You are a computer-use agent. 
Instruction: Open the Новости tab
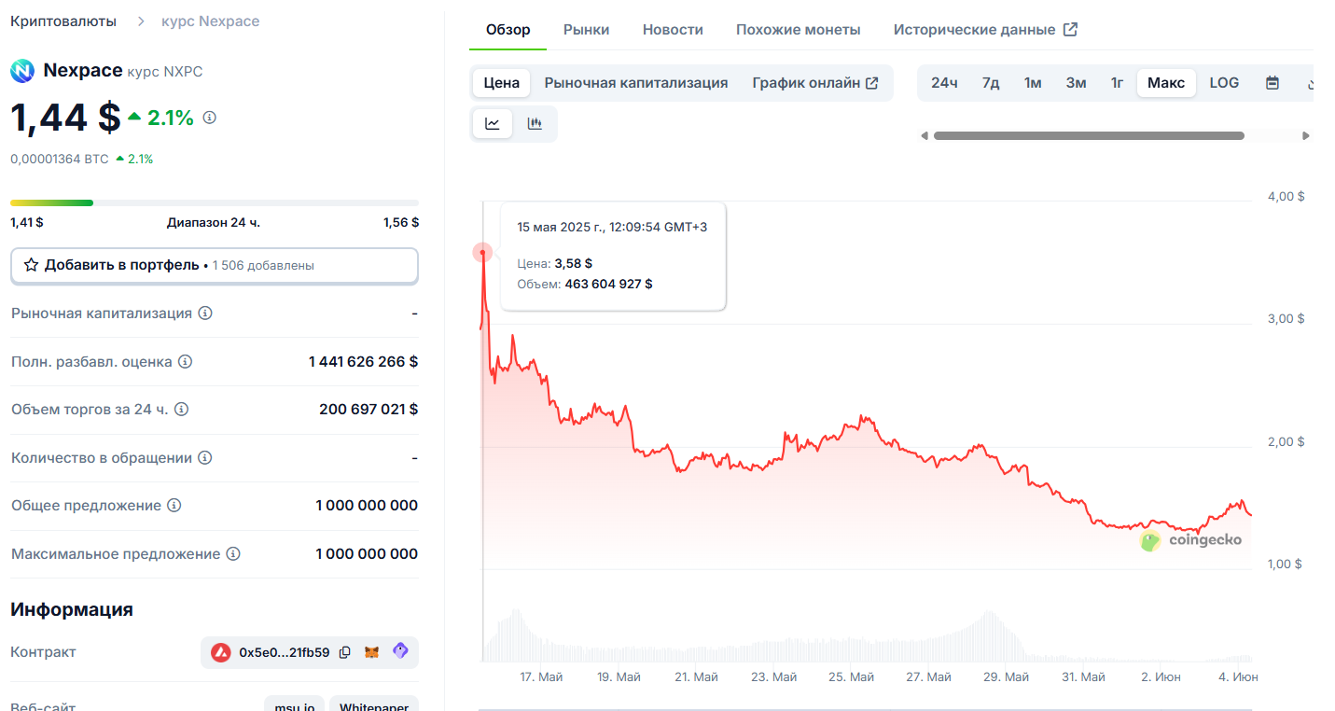pos(673,30)
